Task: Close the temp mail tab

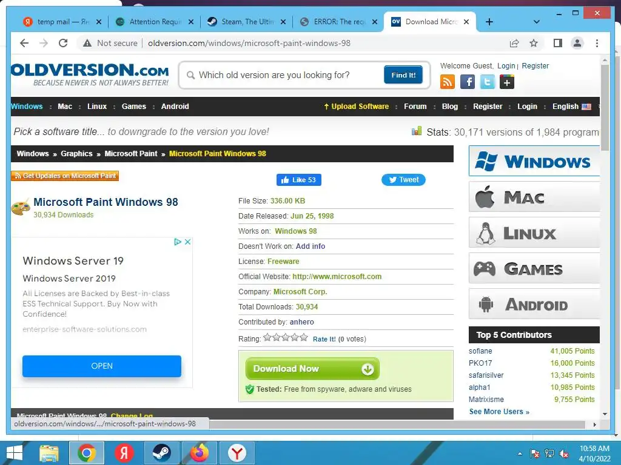Action: [99, 22]
